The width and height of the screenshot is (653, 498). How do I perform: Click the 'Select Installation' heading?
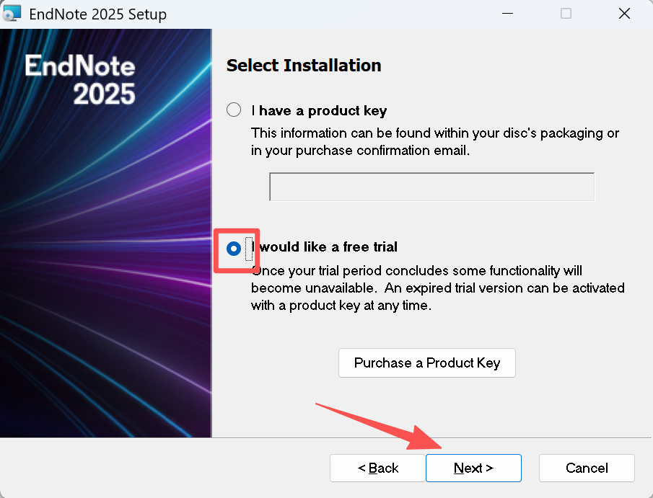304,66
